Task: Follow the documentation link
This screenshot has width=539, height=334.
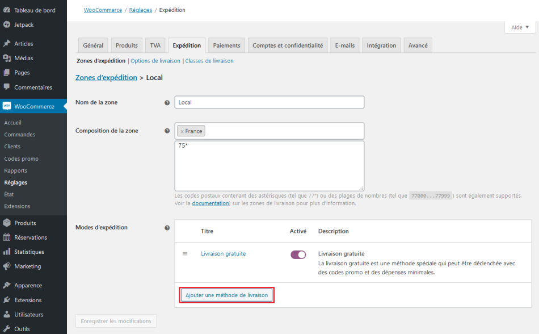Action: click(x=210, y=203)
